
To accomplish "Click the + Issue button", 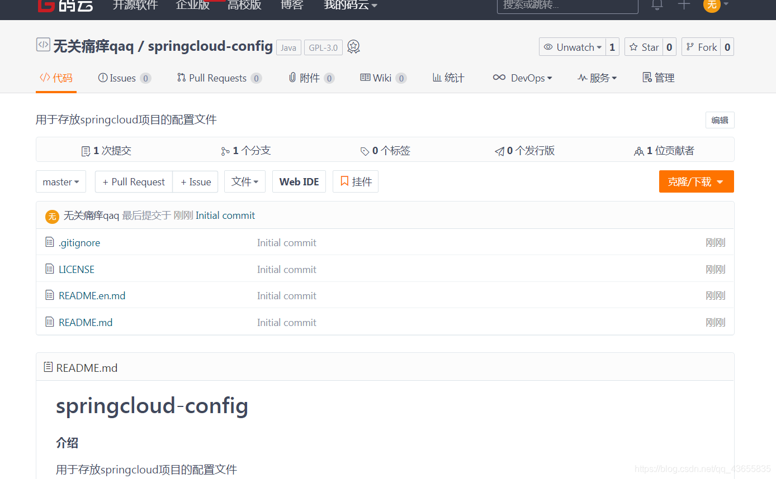I will tap(196, 181).
